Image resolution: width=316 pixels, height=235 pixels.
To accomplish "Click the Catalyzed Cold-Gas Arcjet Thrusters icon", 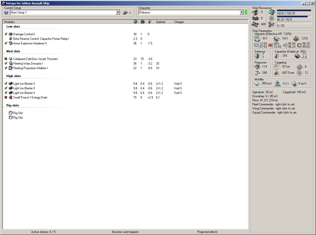I will click(11, 59).
